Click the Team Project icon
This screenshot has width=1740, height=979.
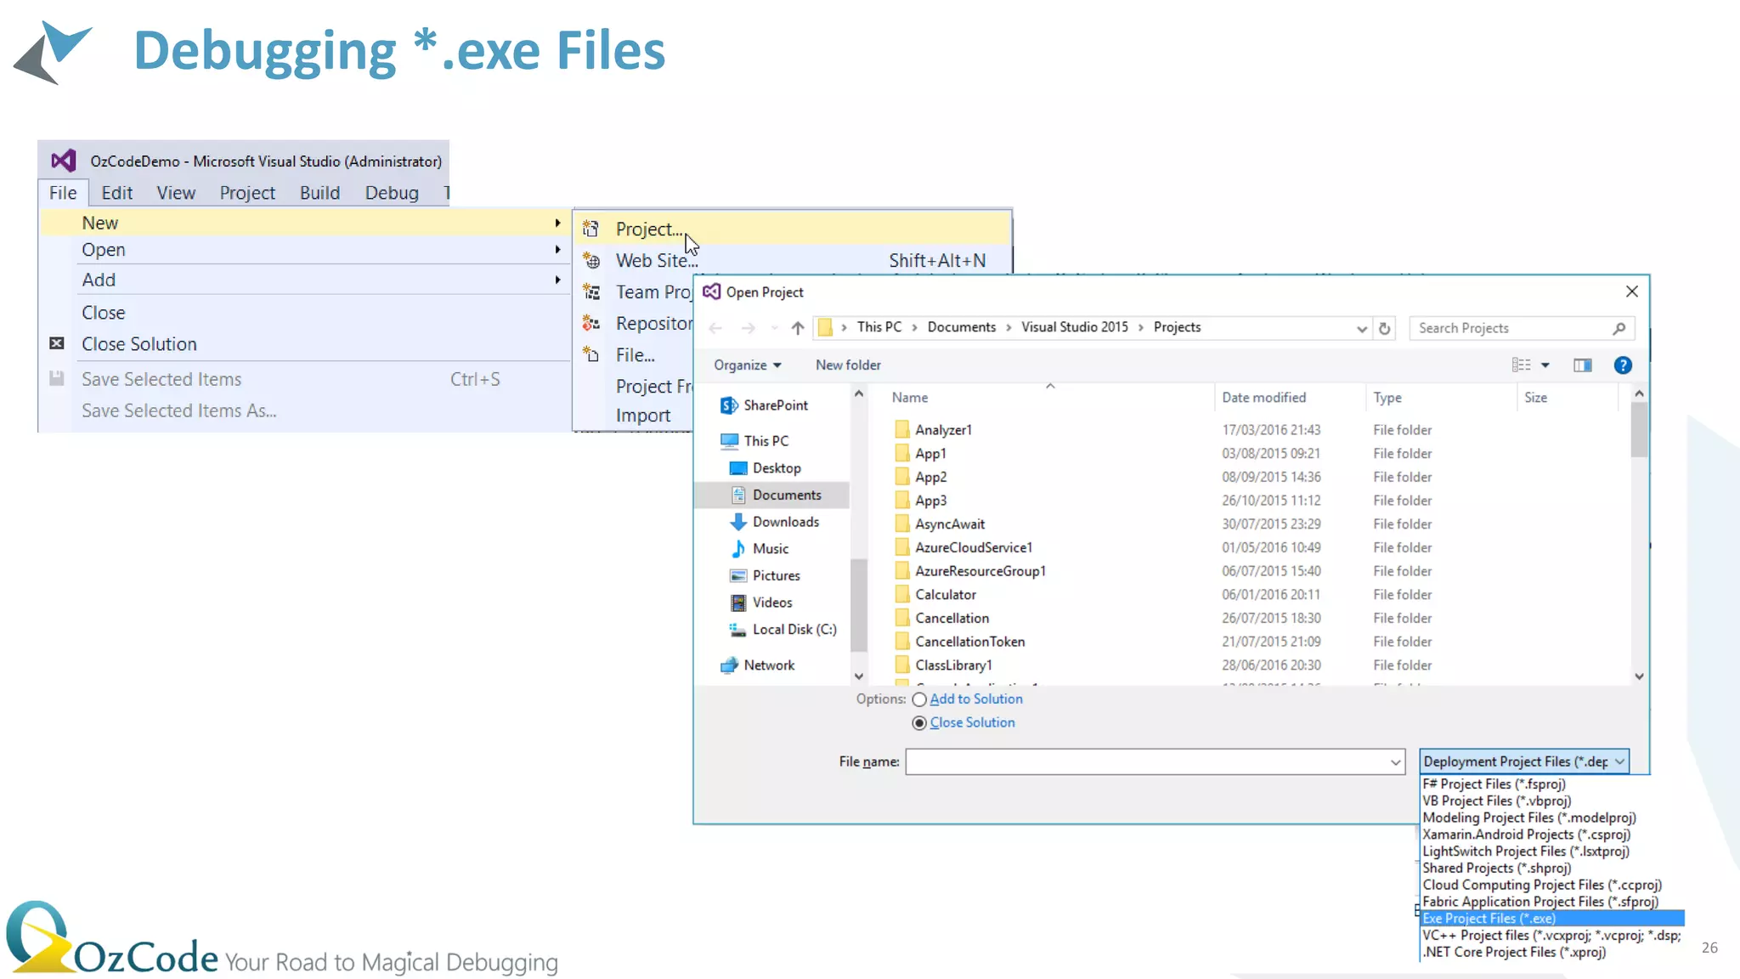591,291
